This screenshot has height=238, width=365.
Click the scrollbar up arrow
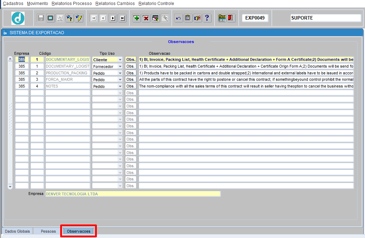click(10, 59)
